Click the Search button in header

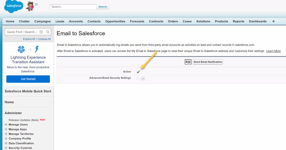tap(103, 7)
